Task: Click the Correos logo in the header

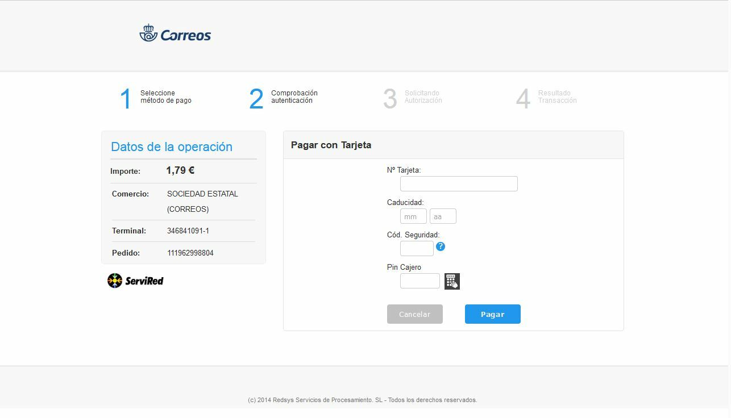Action: click(175, 34)
